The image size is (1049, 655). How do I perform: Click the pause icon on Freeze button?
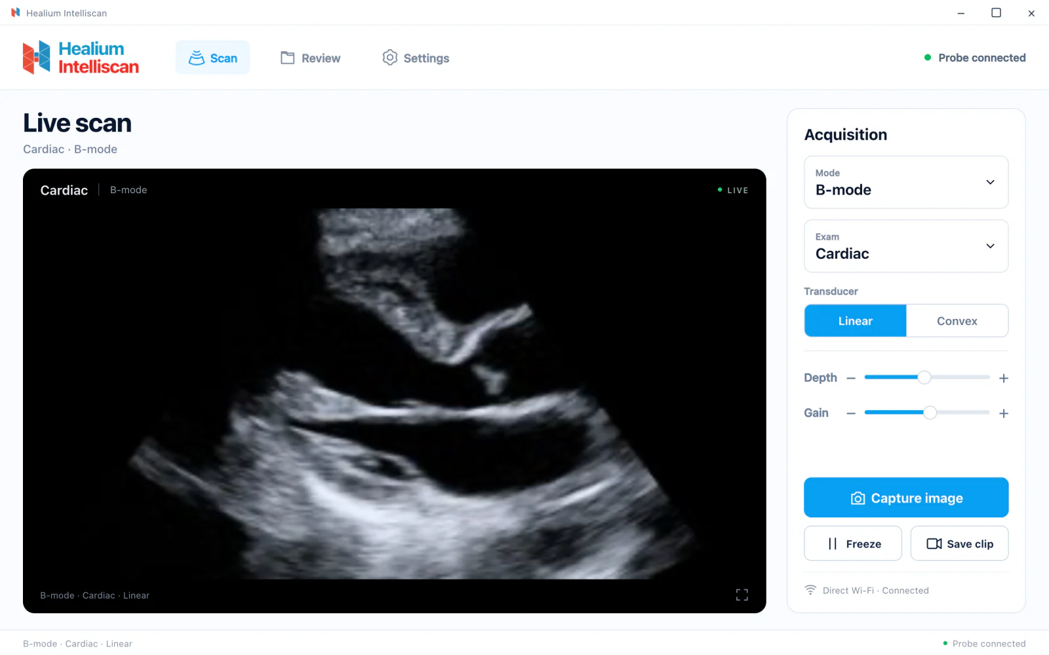pyautogui.click(x=833, y=544)
